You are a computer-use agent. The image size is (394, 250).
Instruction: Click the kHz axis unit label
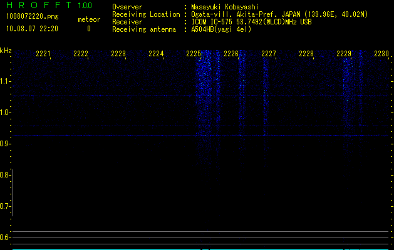pos(6,51)
